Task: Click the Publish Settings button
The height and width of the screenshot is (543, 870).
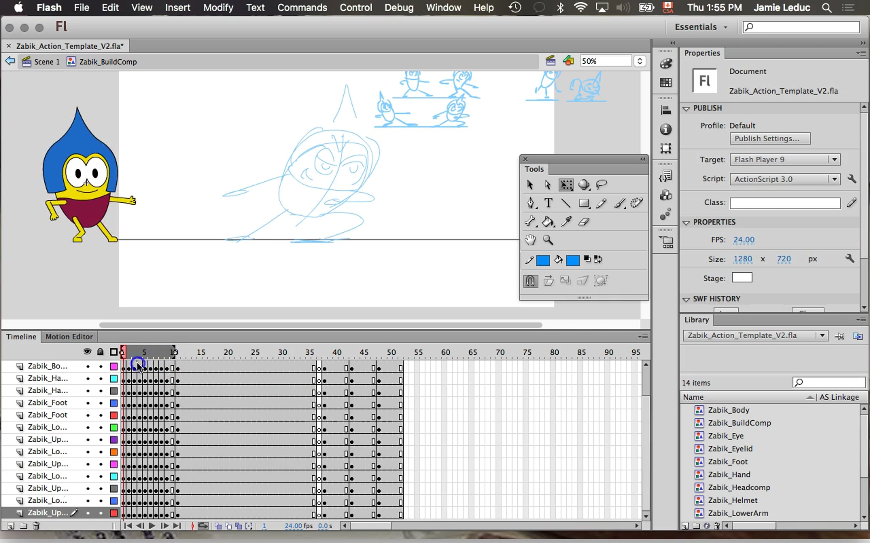Action: (770, 139)
